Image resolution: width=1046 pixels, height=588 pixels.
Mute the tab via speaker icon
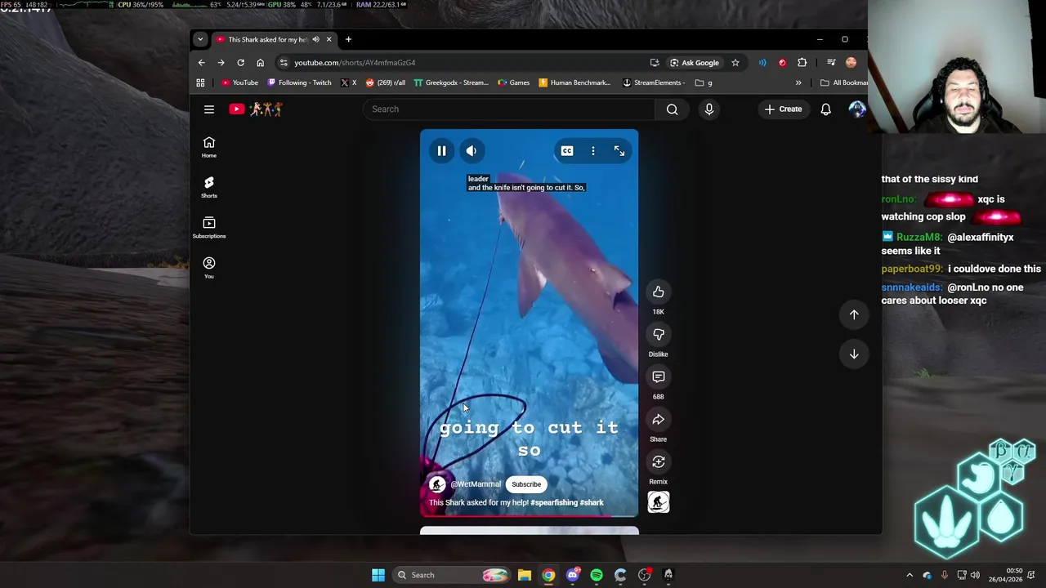pyautogui.click(x=315, y=39)
